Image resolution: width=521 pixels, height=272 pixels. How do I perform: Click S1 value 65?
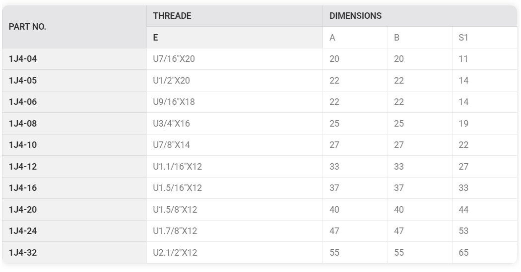click(x=463, y=253)
